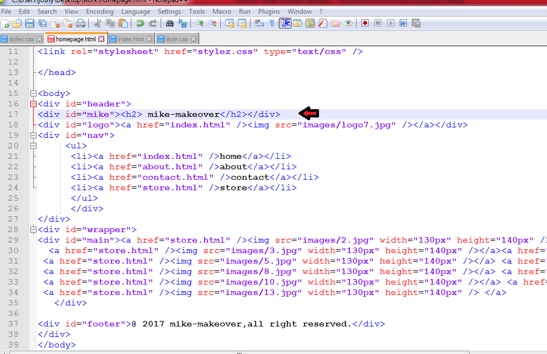
Task: Collapse the body fold at line 15
Action: (x=33, y=93)
